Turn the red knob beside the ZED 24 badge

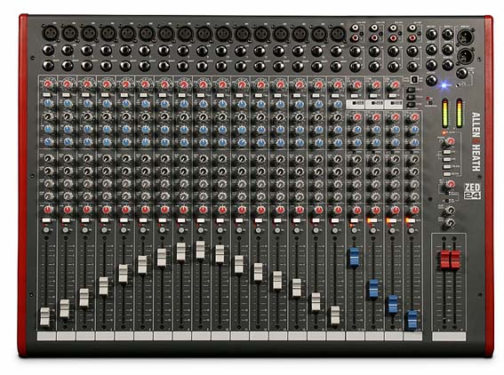click(x=451, y=184)
